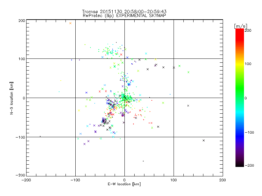
Task: Click the subtitle 'RwPretec (8p) EXPERIMENTAL SKYMAP'
Action: click(x=124, y=15)
